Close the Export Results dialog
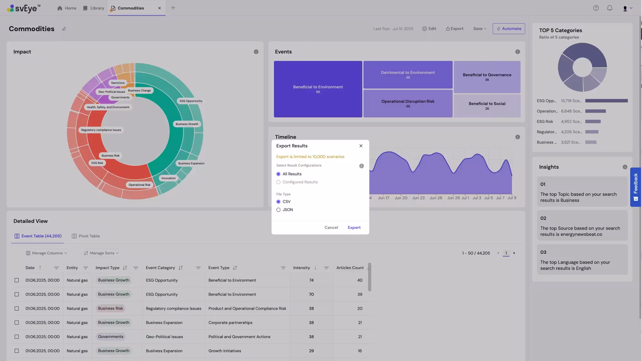The width and height of the screenshot is (642, 361). (x=361, y=146)
